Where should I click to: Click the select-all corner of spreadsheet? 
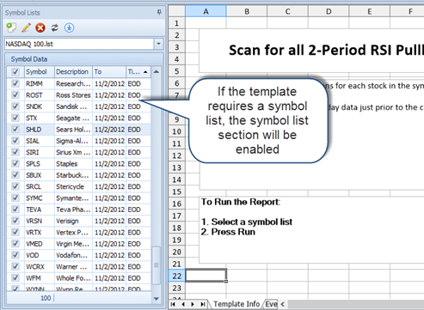tap(177, 11)
